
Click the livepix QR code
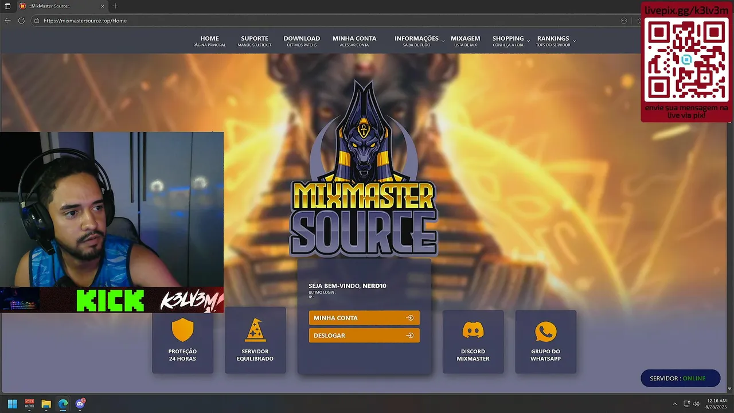coord(686,60)
